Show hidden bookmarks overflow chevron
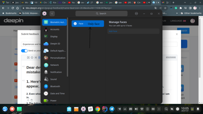The height and width of the screenshot is (114, 203). pos(177,13)
